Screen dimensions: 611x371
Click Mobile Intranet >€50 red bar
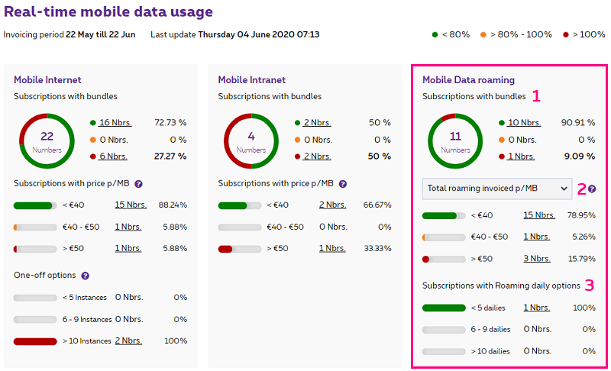[225, 249]
